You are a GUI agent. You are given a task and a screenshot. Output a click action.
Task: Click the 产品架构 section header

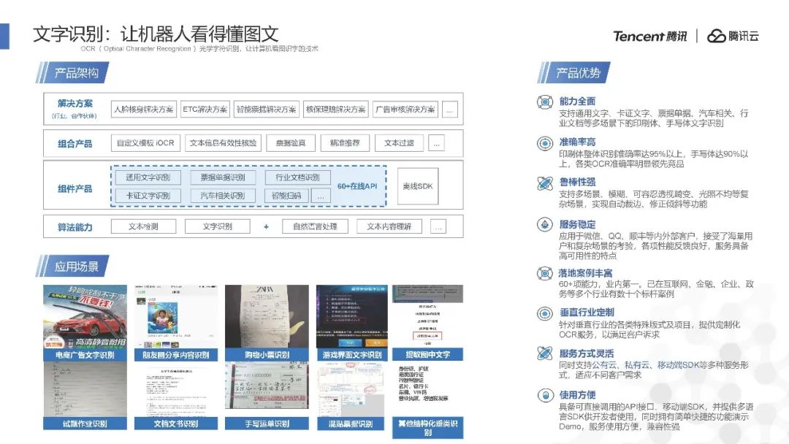[x=73, y=73]
